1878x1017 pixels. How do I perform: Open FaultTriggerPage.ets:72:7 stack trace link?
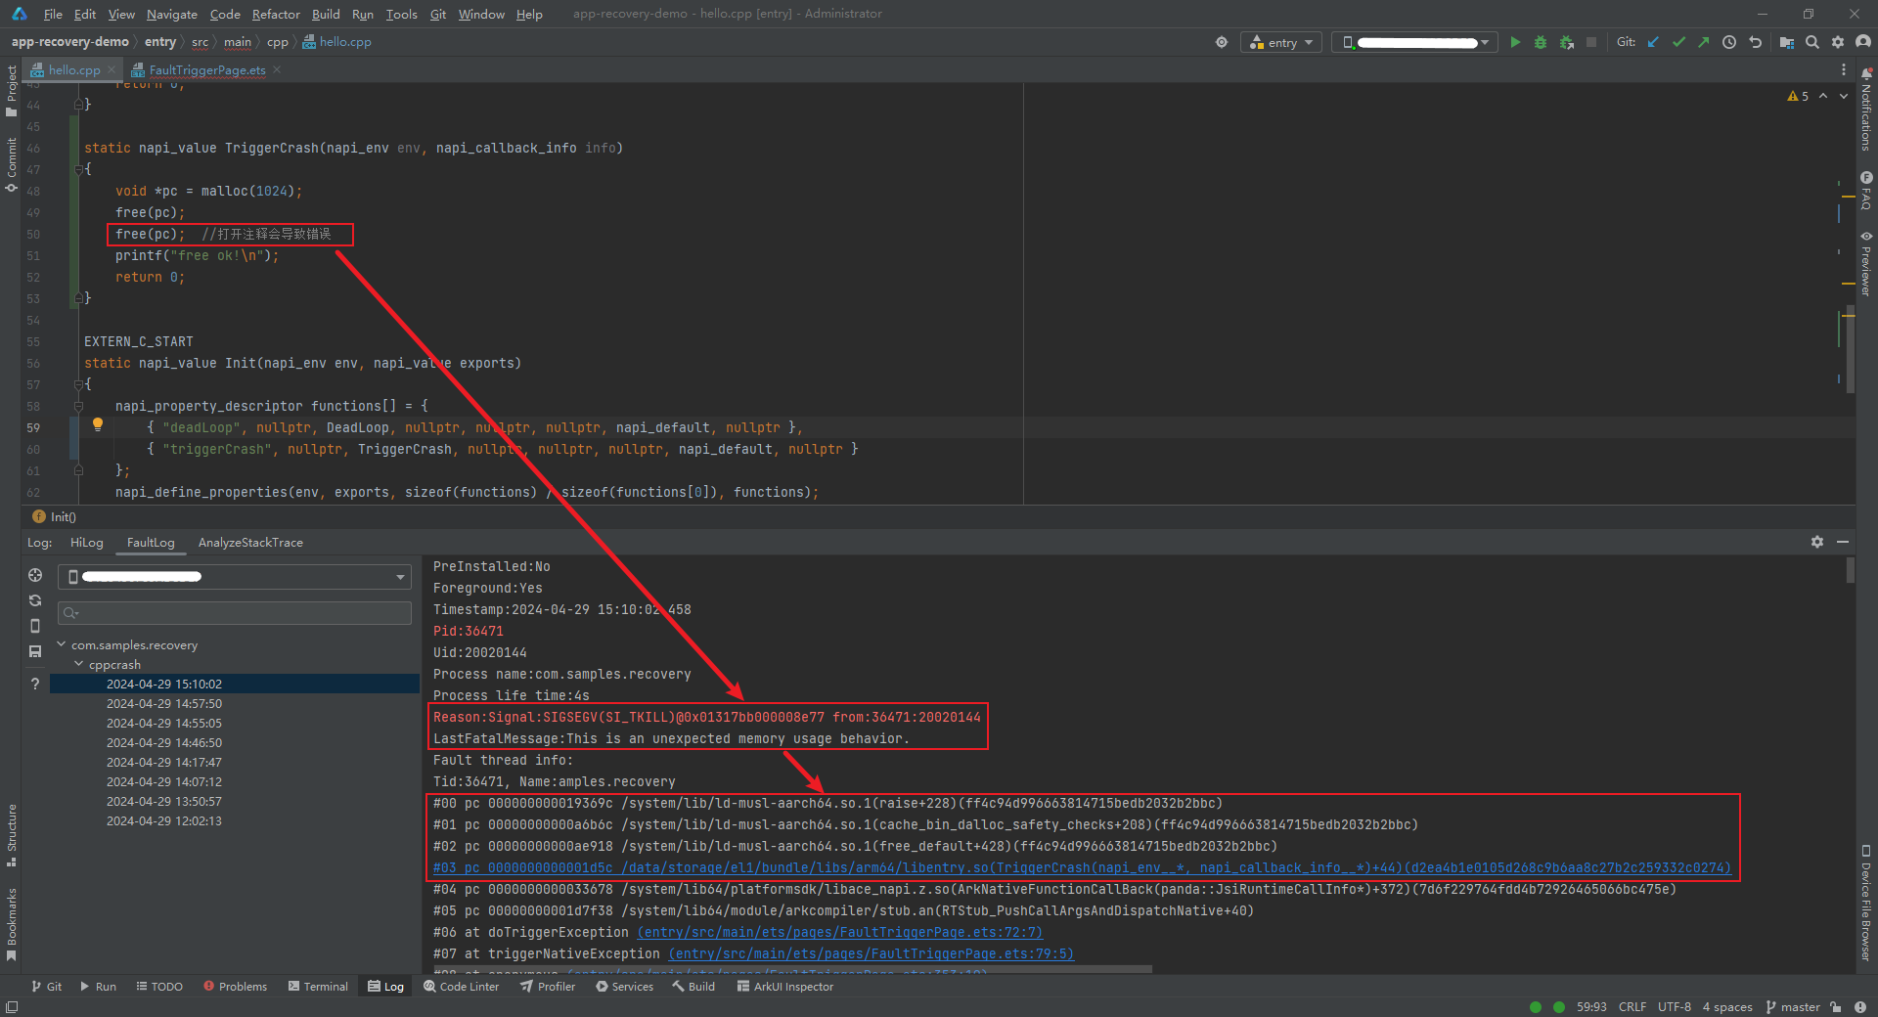[x=840, y=932]
